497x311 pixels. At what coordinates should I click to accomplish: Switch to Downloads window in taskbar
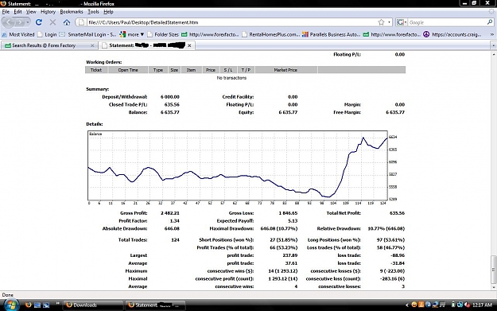[93, 305]
